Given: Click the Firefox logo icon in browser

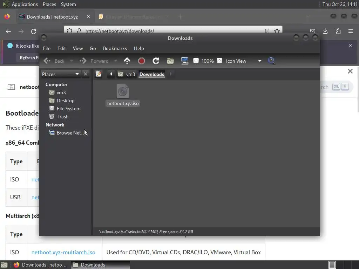Looking at the screenshot, I should (x=7, y=17).
